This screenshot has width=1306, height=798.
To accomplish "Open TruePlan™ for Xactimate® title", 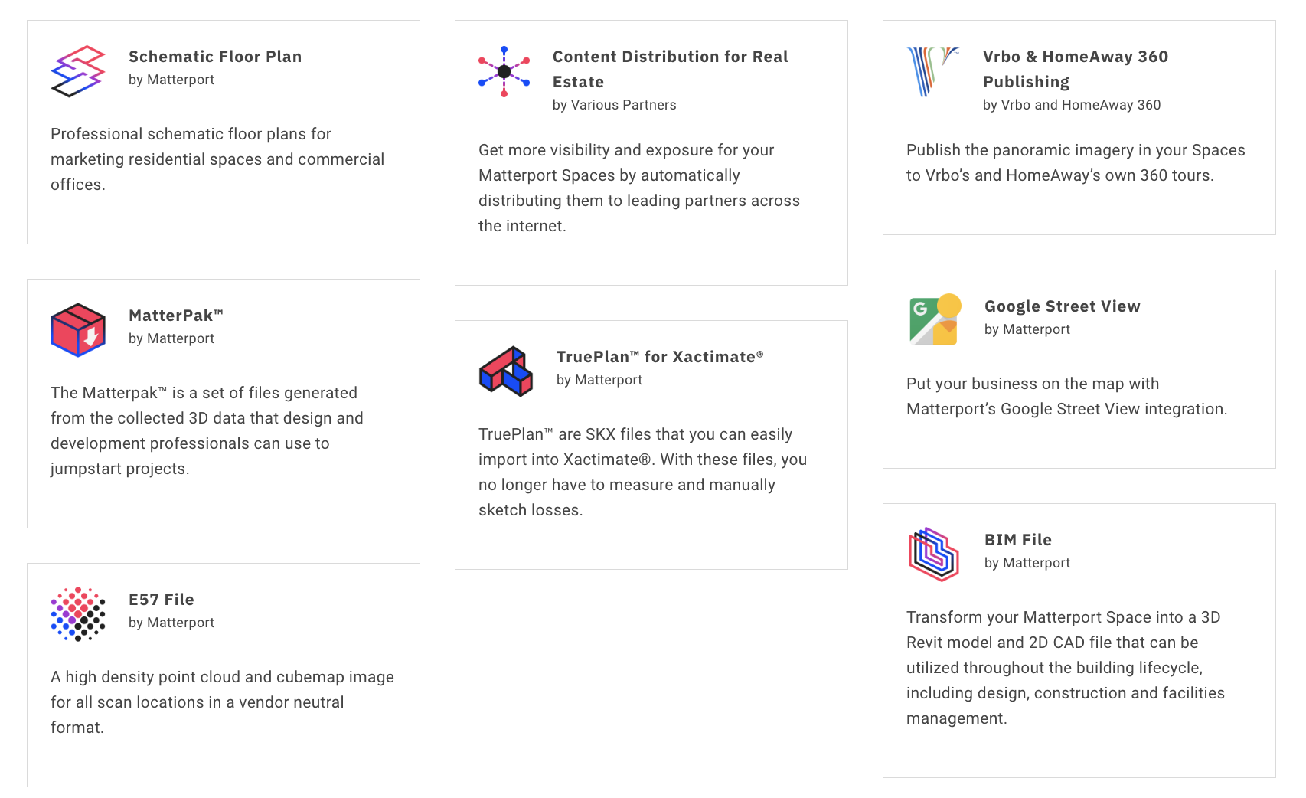I will (660, 357).
